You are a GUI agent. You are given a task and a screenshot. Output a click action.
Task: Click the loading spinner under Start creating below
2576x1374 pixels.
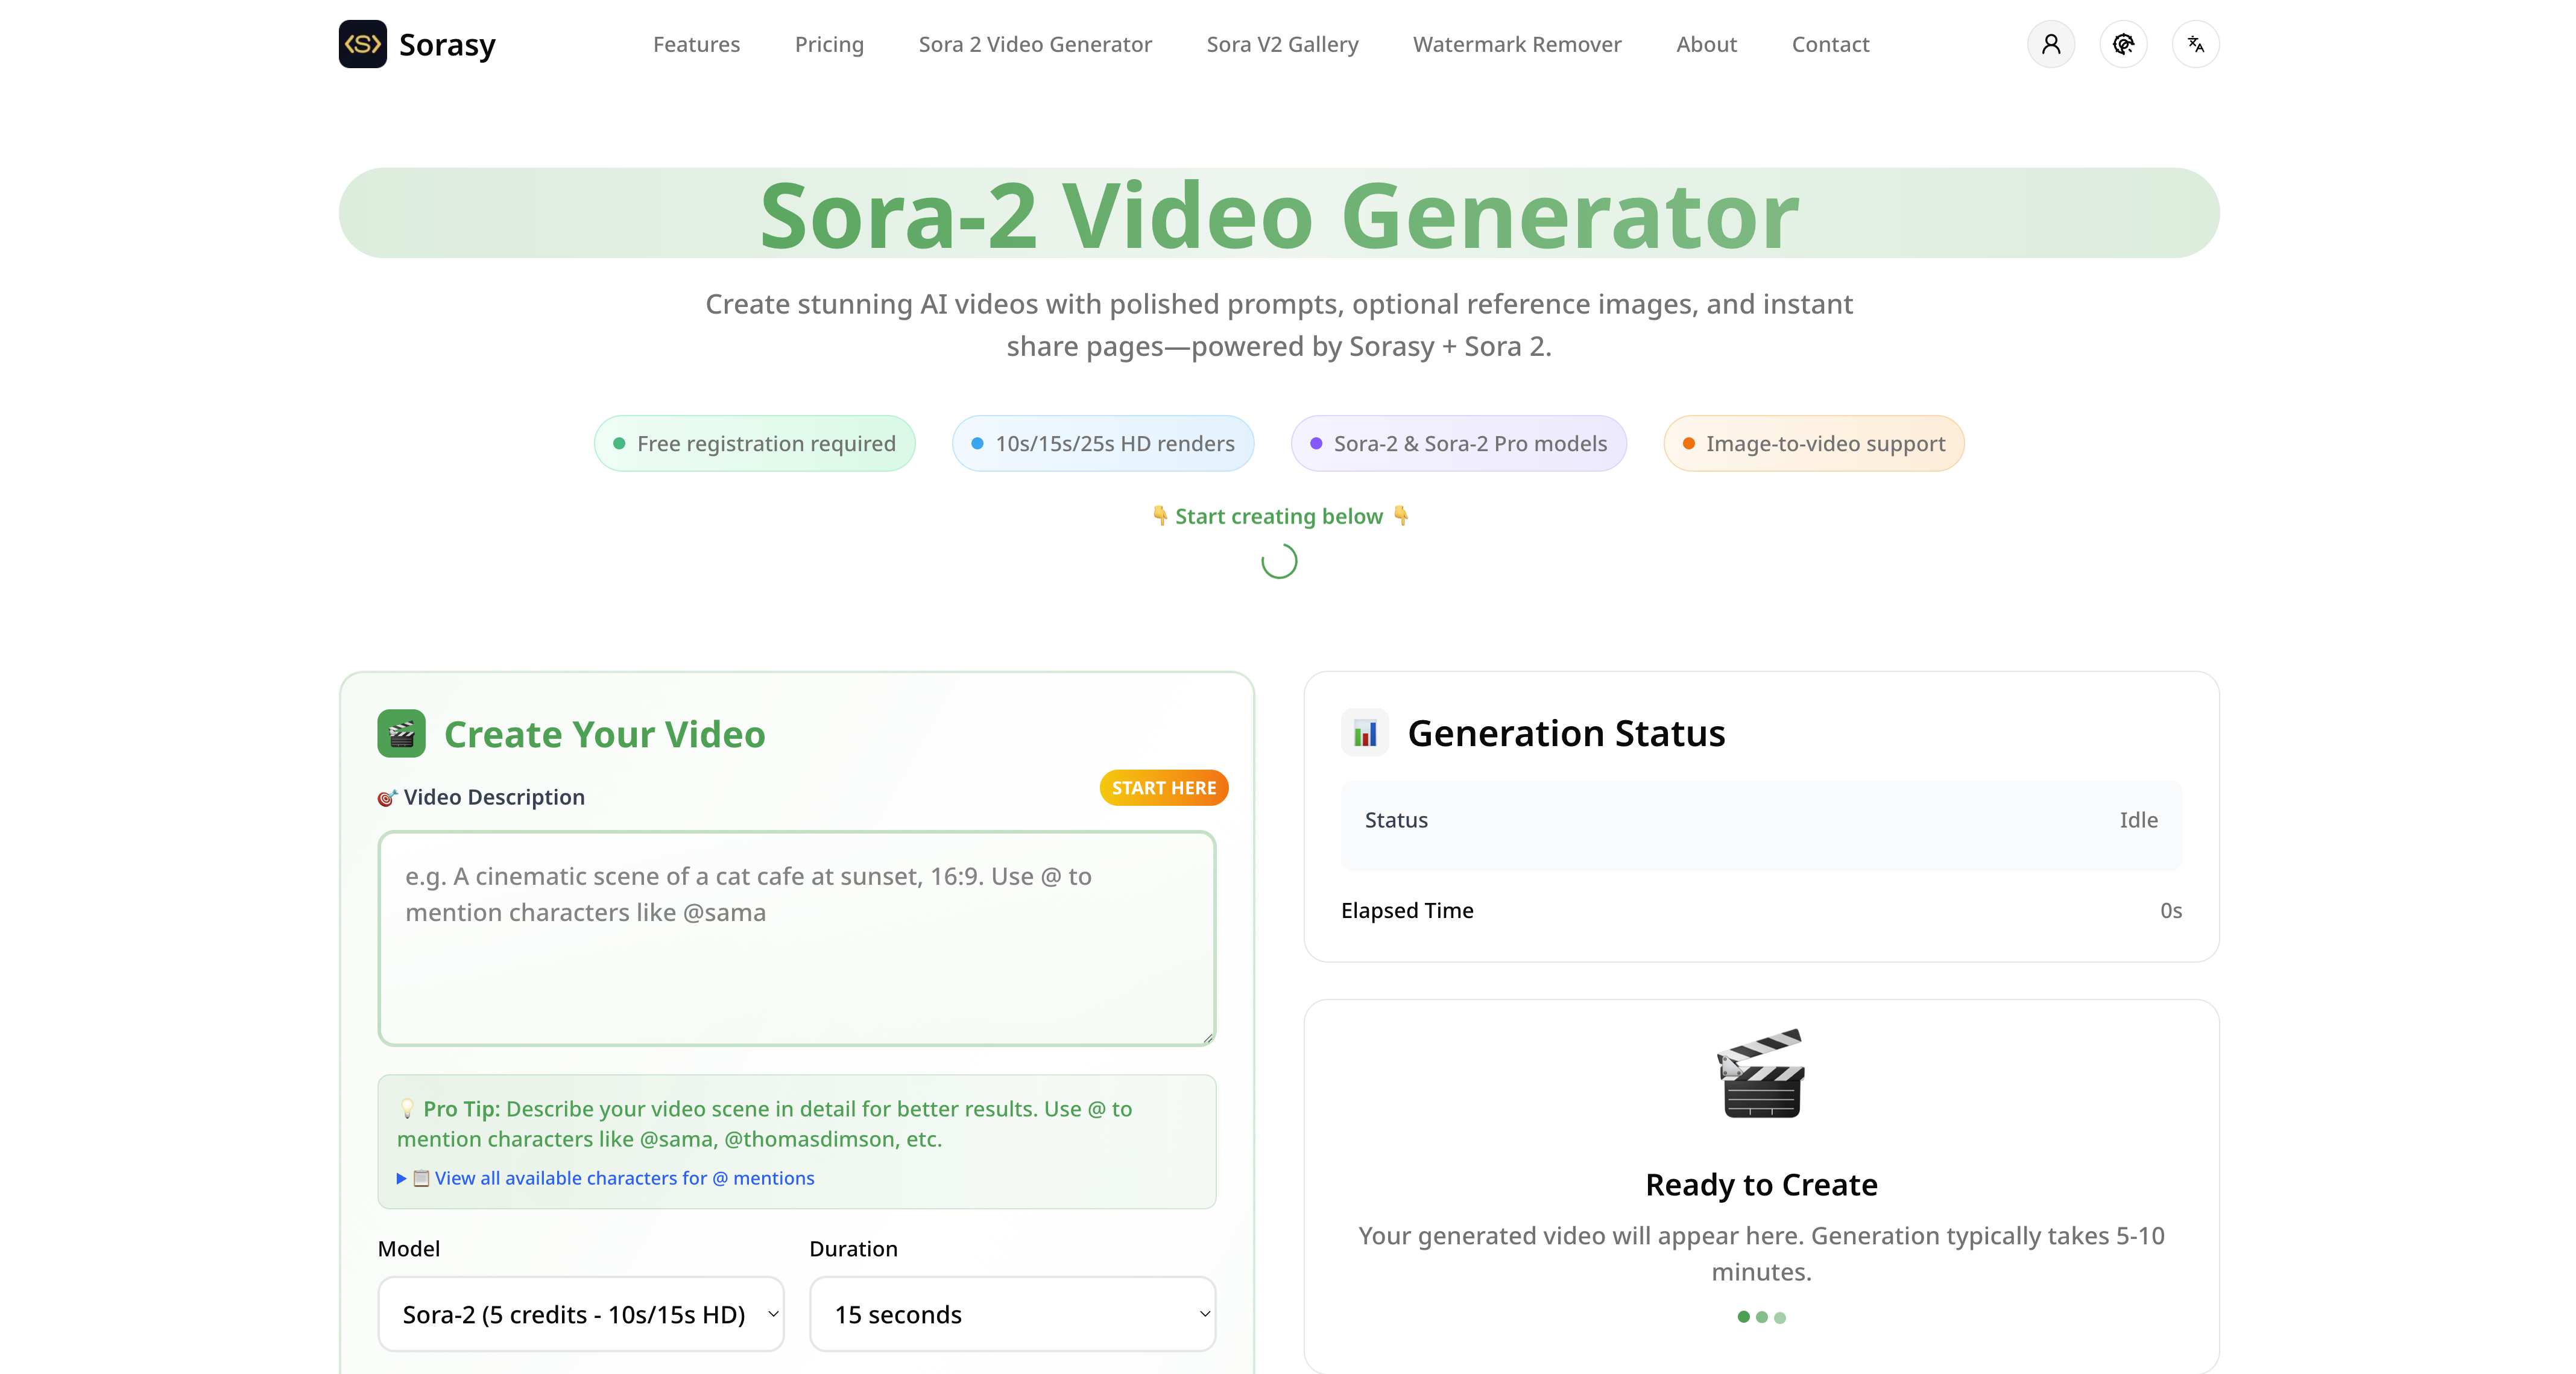(x=1279, y=561)
